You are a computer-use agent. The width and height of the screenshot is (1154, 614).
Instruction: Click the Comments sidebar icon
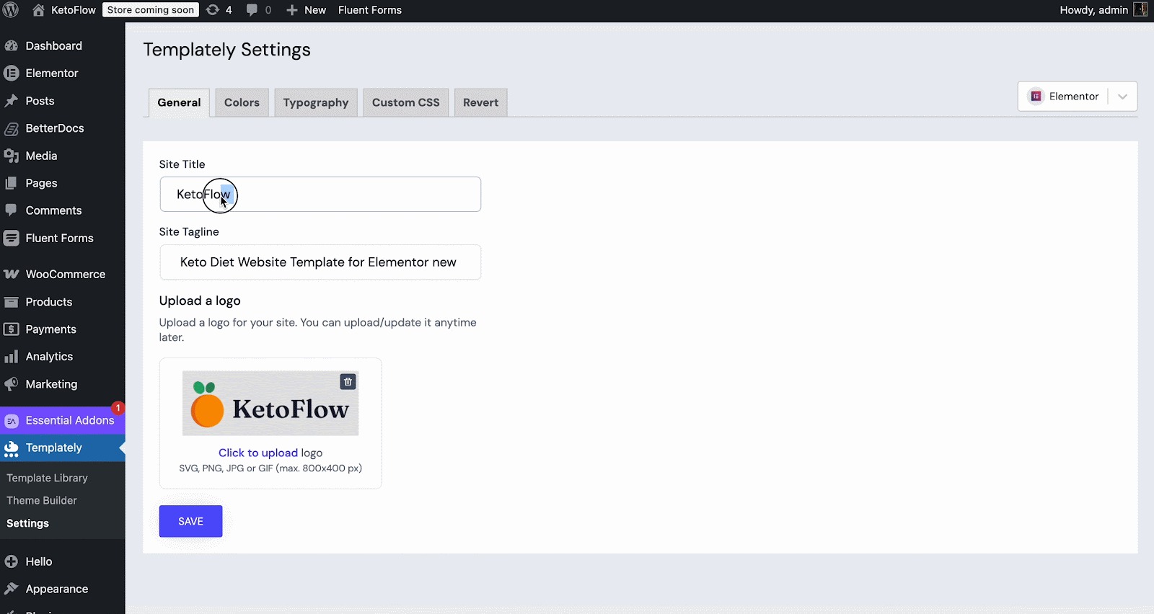tap(11, 210)
